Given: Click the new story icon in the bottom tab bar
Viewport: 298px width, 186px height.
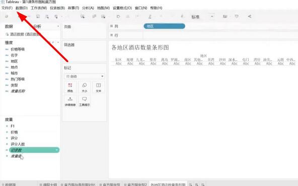Looking at the screenshot, I should (x=203, y=184).
